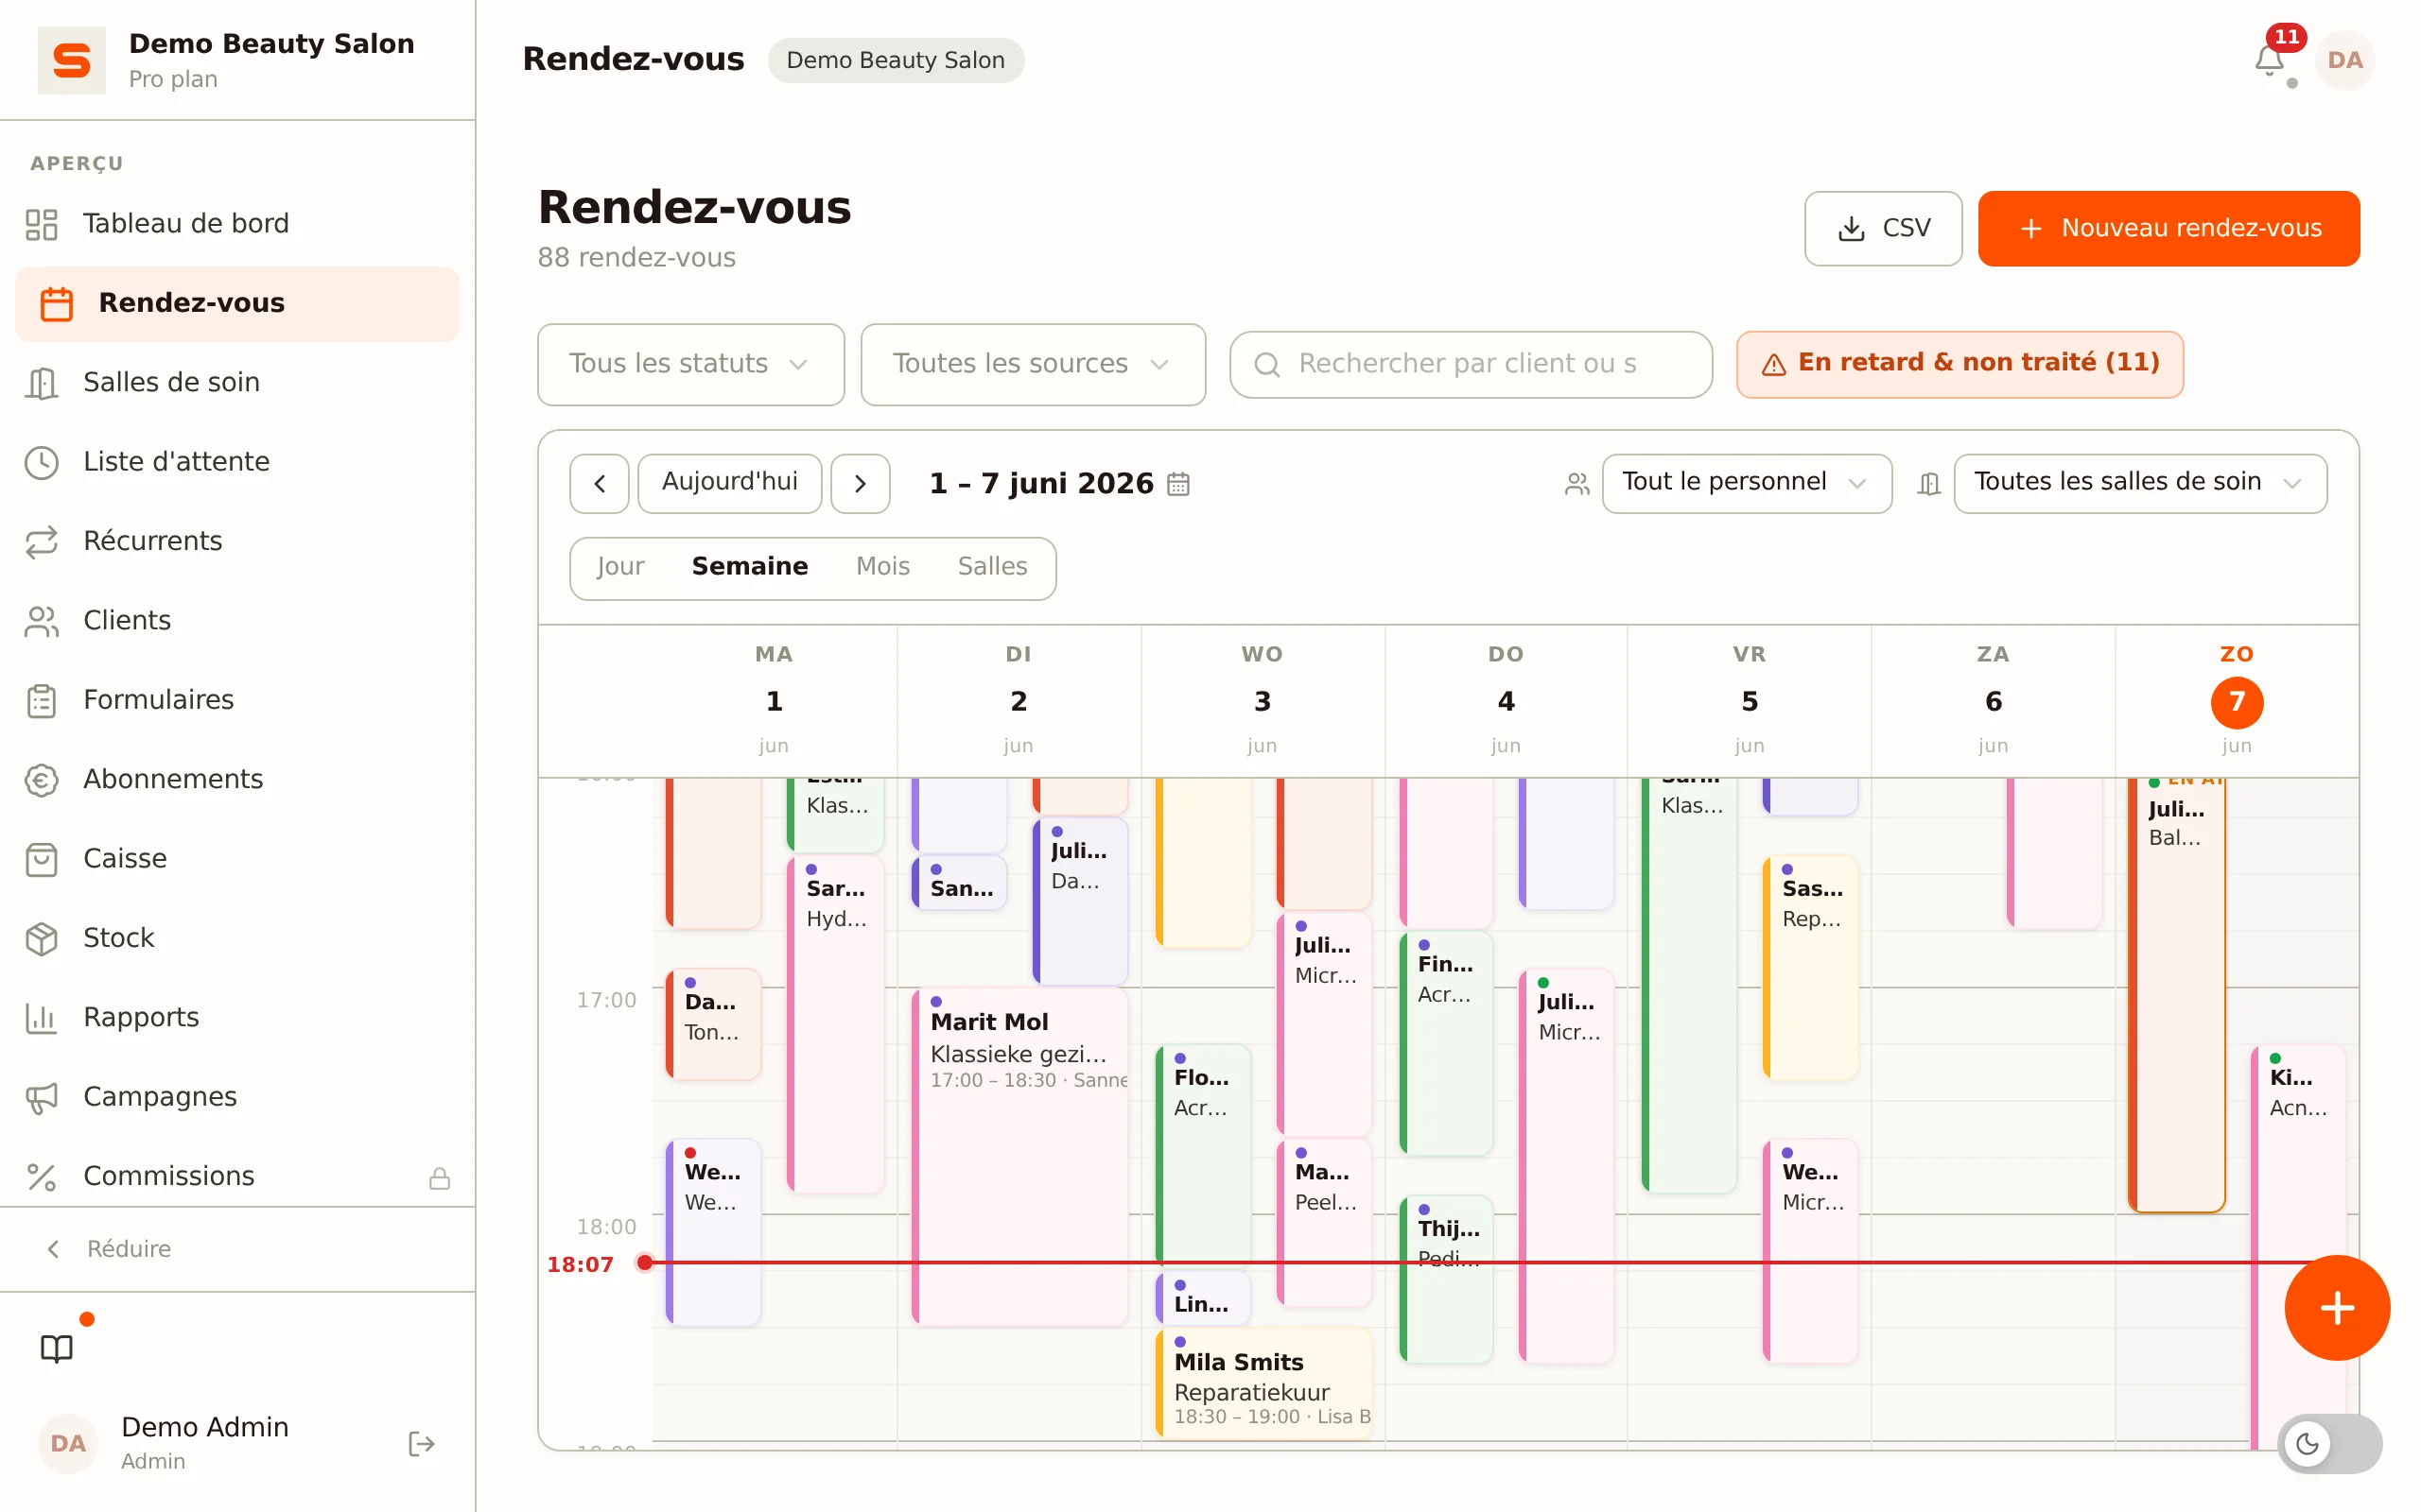Expand the Tous les statuts dropdown

[690, 364]
